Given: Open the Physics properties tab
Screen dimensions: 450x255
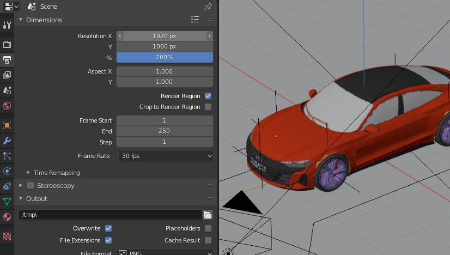Looking at the screenshot, I should (7, 171).
